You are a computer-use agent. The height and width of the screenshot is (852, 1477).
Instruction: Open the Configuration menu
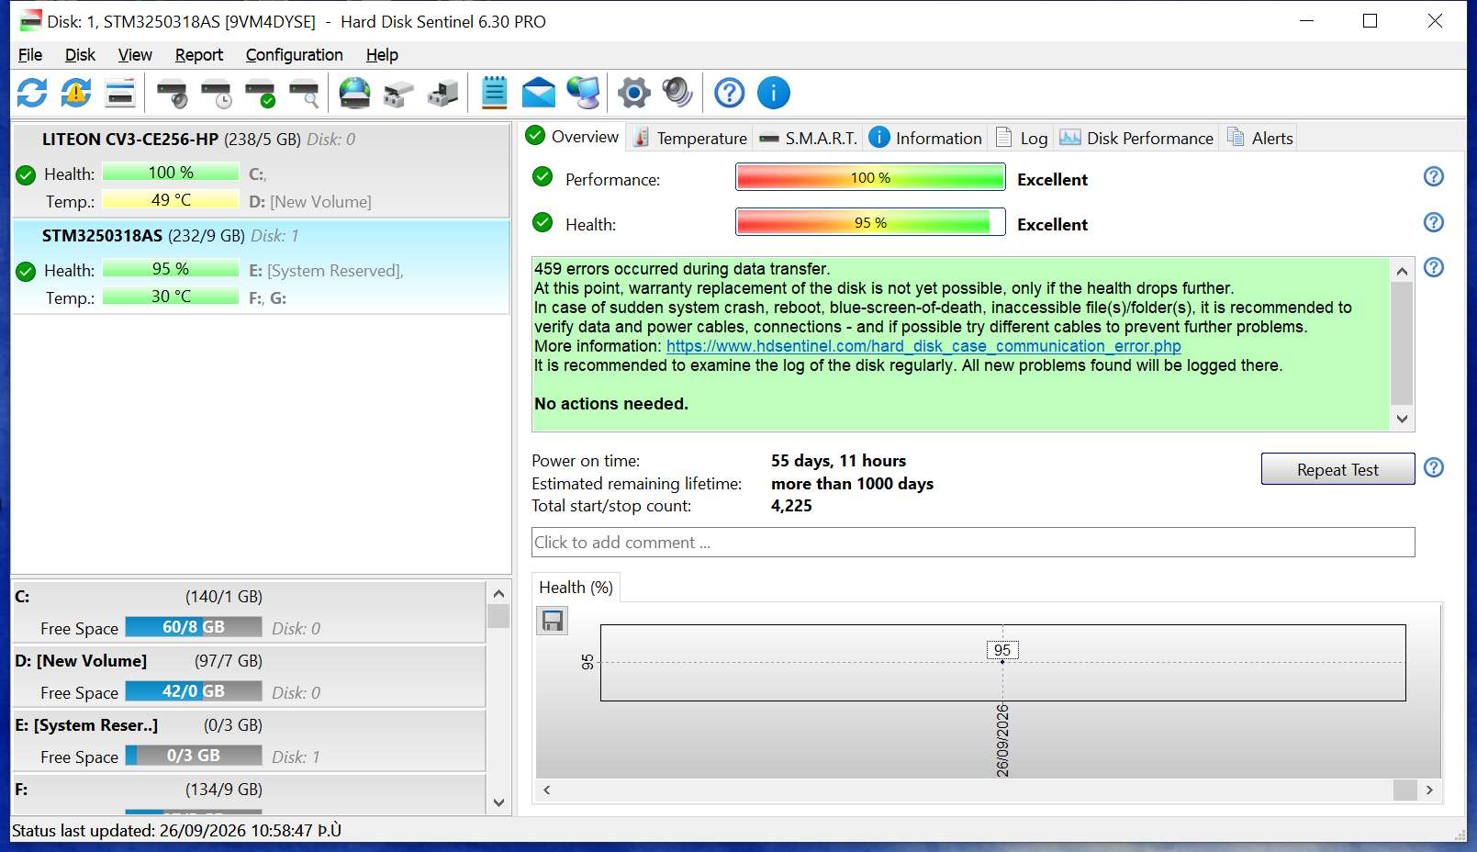tap(294, 55)
